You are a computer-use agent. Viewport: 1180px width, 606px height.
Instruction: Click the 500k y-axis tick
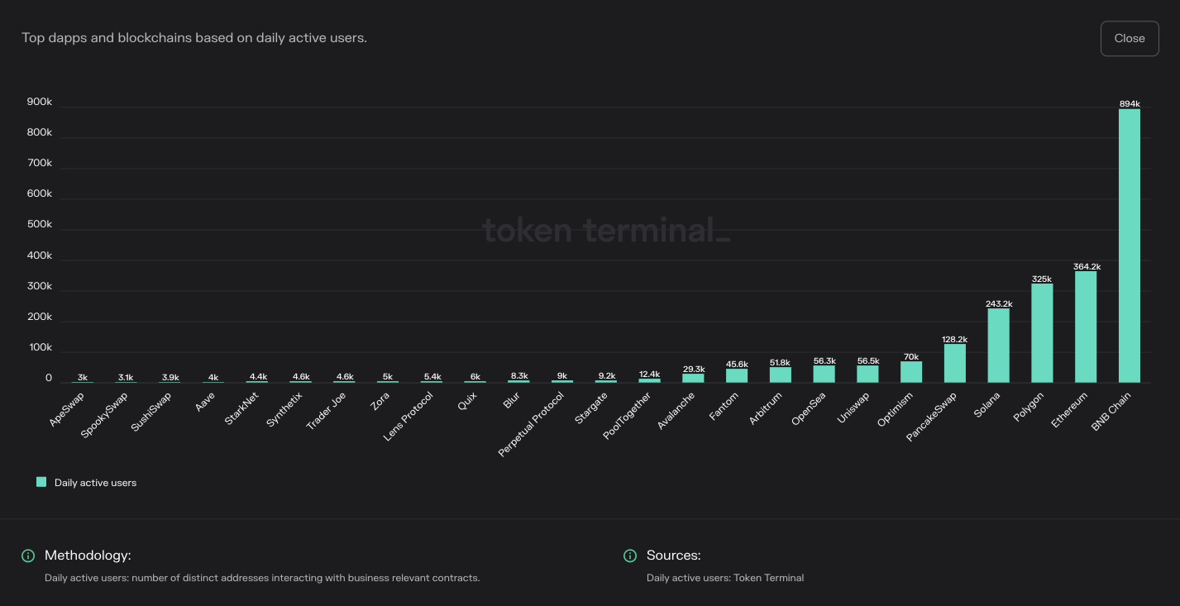click(40, 224)
